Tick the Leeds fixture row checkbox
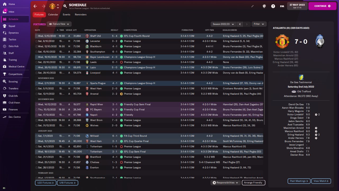The width and height of the screenshot is (339, 191). (36, 62)
